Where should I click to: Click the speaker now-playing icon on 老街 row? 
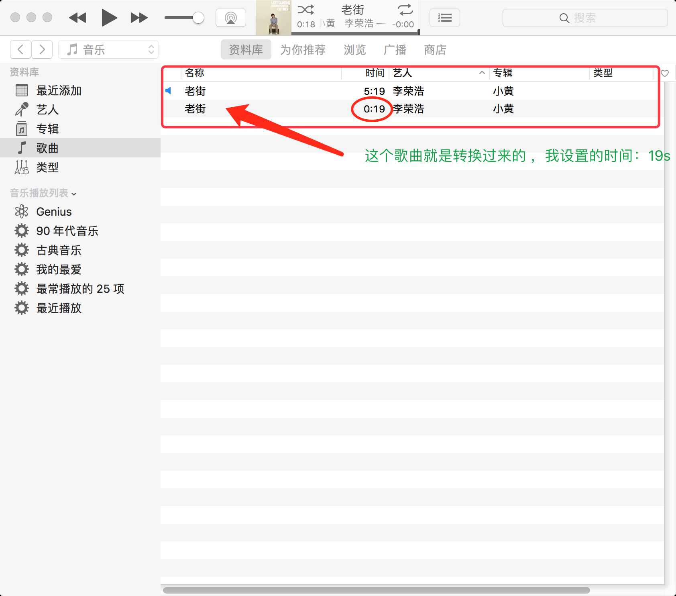169,91
